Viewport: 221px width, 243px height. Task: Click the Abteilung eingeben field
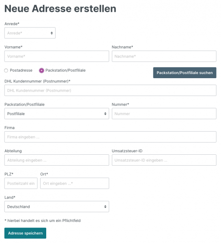click(x=57, y=160)
